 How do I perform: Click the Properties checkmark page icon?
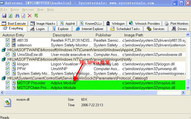[23, 16]
